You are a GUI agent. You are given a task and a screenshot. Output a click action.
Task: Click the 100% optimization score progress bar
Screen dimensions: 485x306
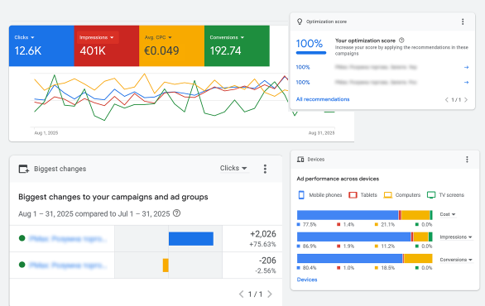tap(311, 53)
